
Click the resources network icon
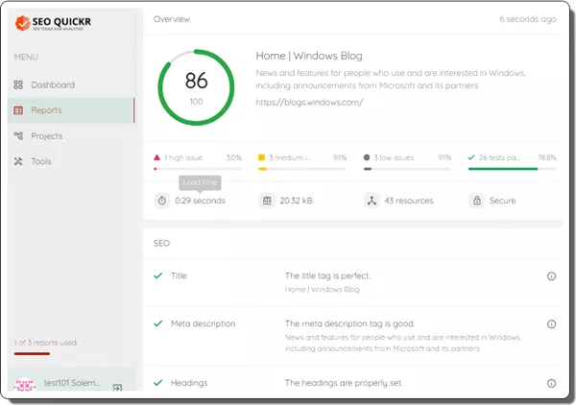pos(371,201)
